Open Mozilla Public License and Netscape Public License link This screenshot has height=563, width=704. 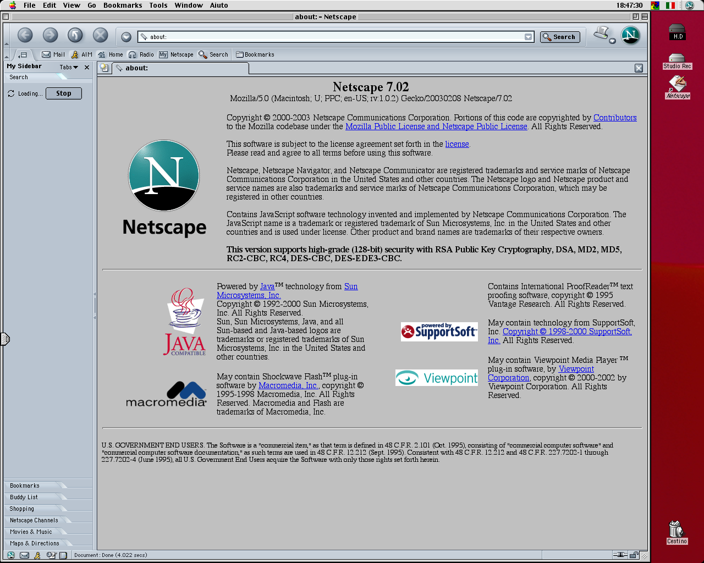point(436,126)
